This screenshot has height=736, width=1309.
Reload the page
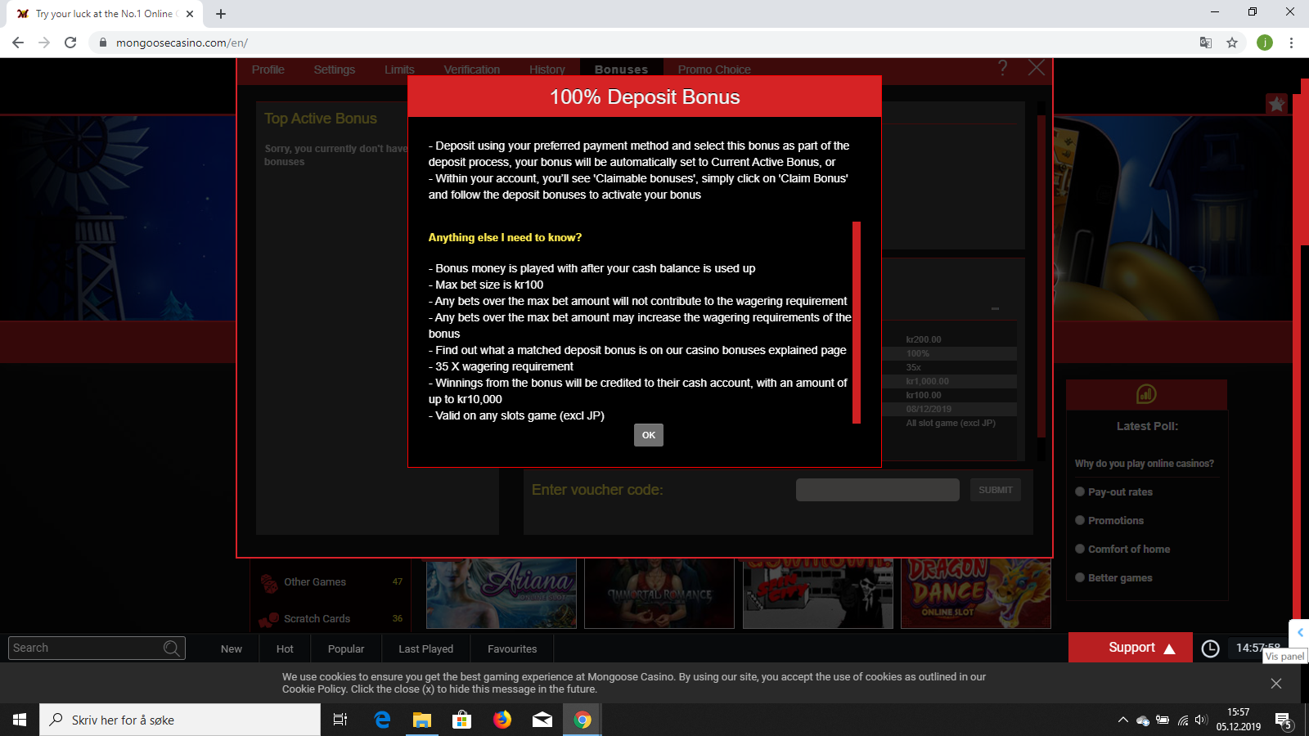coord(70,43)
